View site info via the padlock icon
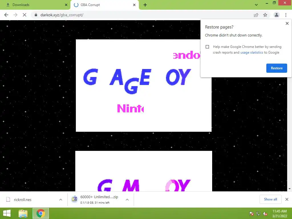This screenshot has height=219, width=292. click(x=36, y=15)
